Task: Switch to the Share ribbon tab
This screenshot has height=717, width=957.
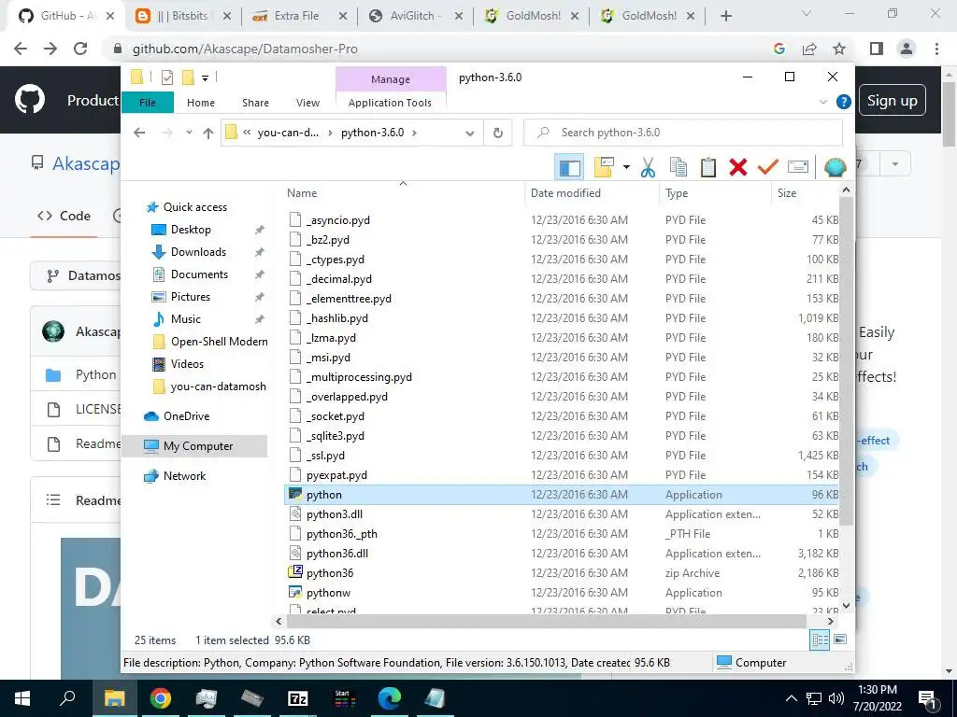Action: [255, 103]
